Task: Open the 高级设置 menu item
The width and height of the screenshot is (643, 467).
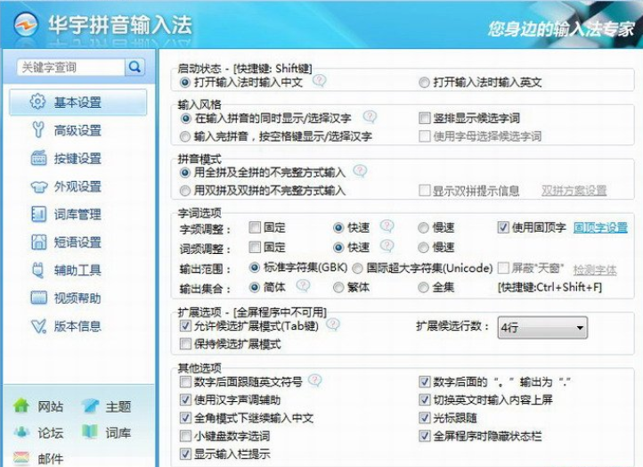Action: click(x=77, y=130)
